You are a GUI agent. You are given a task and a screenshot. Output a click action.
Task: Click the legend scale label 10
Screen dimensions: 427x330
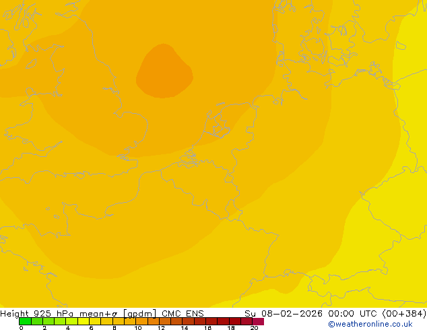click(138, 328)
